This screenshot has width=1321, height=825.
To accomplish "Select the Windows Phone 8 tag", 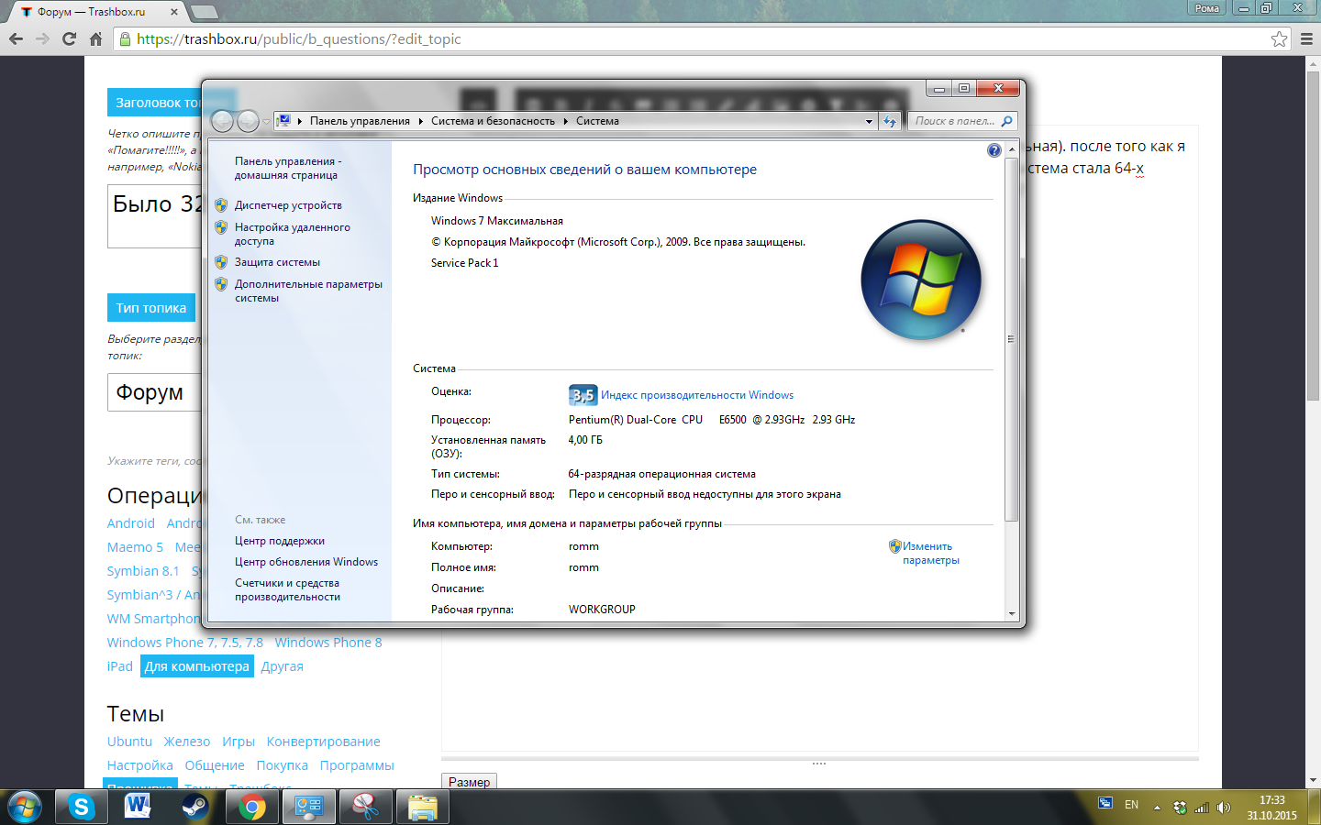I will pos(328,643).
